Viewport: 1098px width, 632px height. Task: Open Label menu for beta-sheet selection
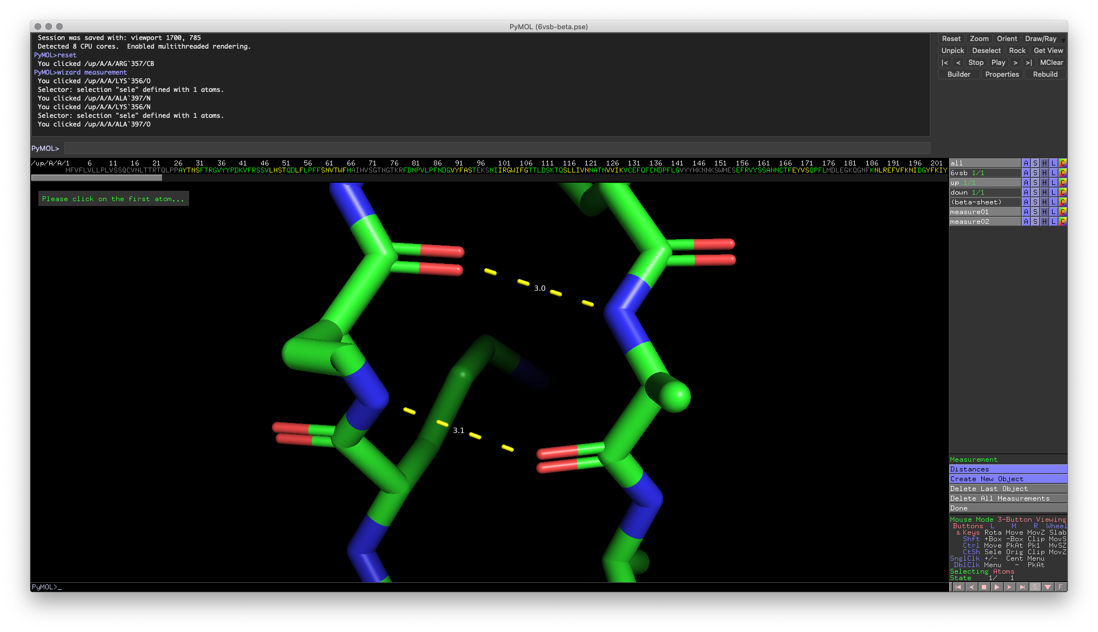point(1053,202)
